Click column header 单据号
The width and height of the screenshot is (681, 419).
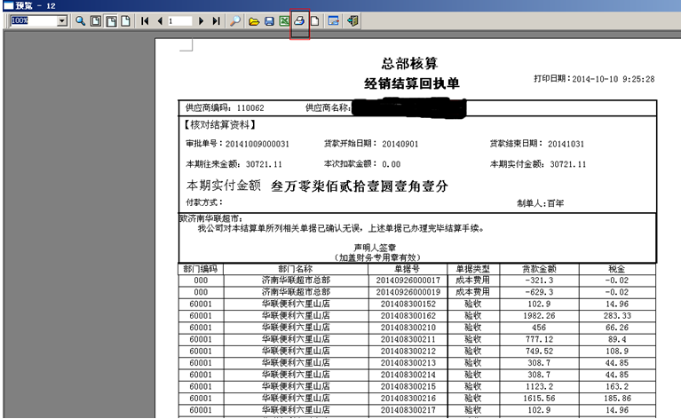tap(408, 268)
